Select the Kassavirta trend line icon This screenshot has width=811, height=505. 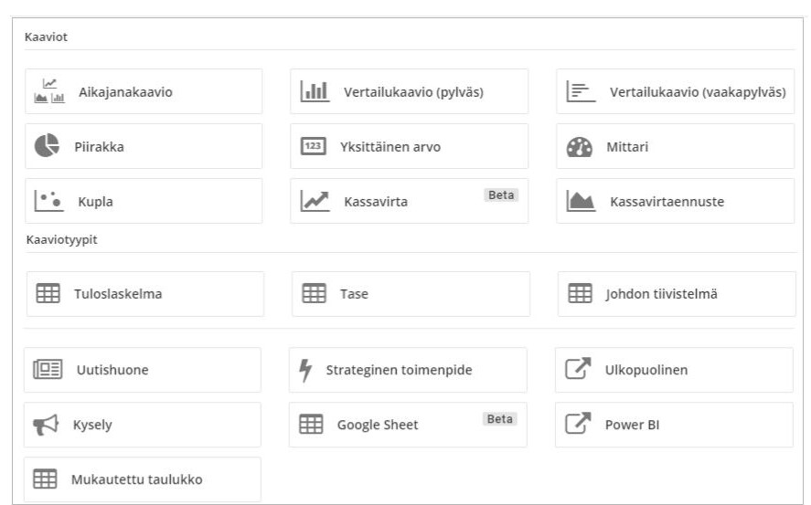pyautogui.click(x=315, y=202)
